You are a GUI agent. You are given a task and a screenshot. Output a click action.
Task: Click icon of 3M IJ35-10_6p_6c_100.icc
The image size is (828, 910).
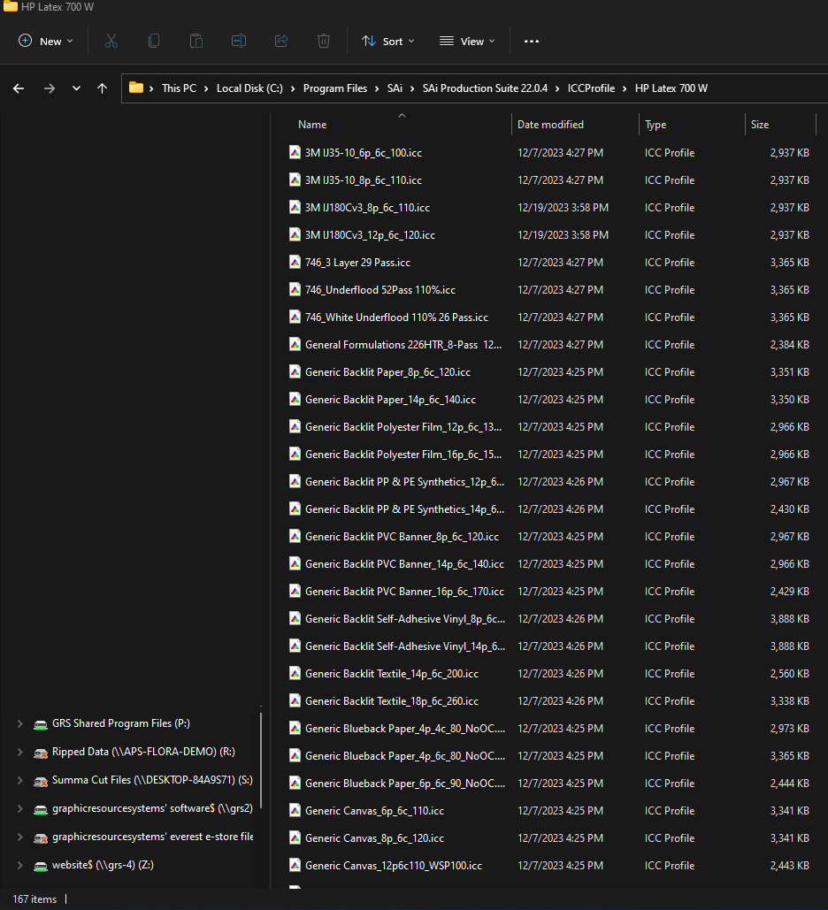[295, 152]
